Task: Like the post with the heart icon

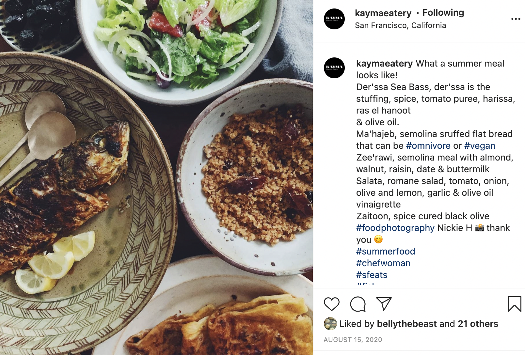Action: [x=332, y=304]
